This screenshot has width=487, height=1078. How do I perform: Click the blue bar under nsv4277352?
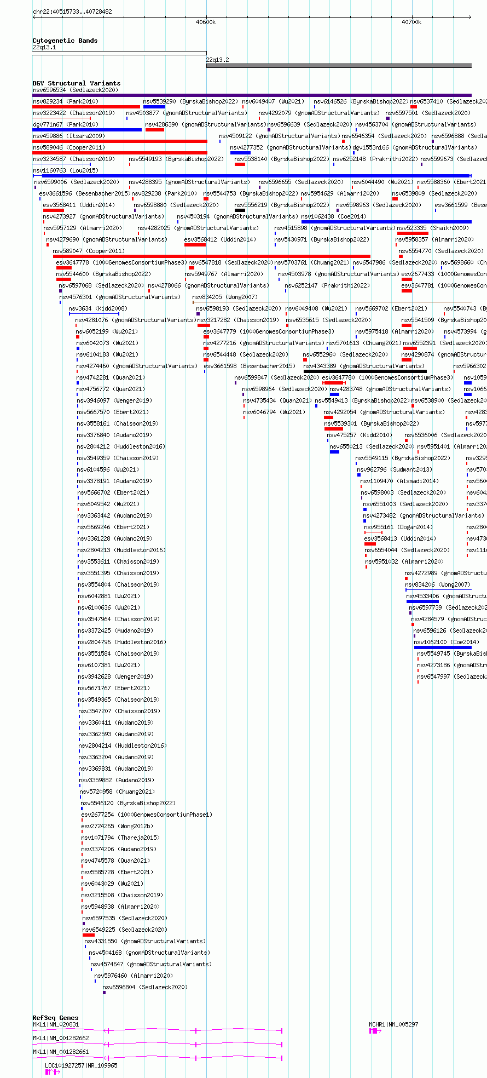[240, 153]
